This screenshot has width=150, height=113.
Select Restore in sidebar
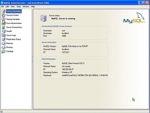click(x=9, y=47)
